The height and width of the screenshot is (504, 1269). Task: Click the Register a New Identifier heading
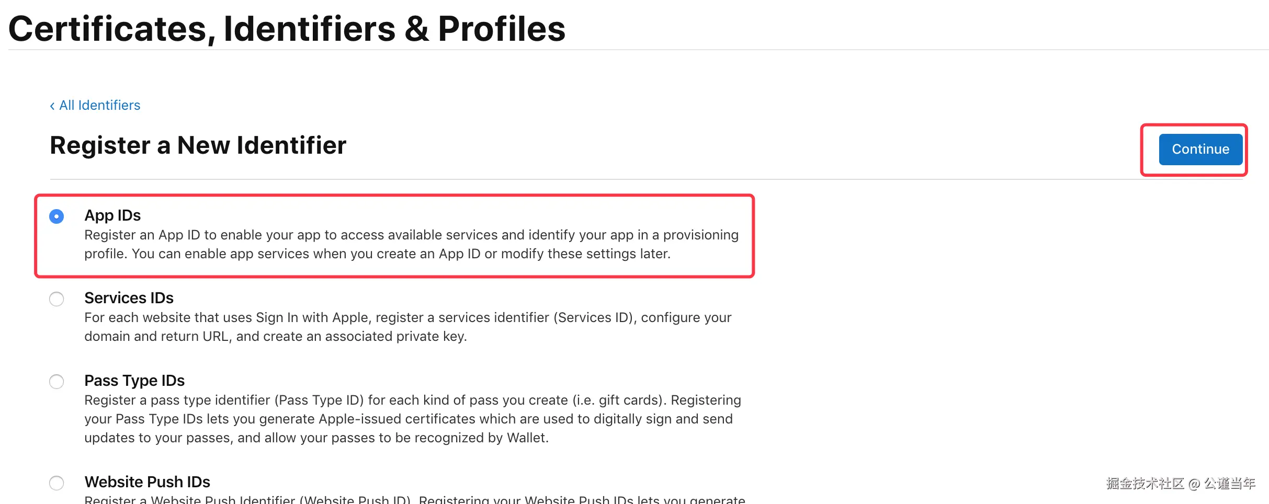coord(198,145)
